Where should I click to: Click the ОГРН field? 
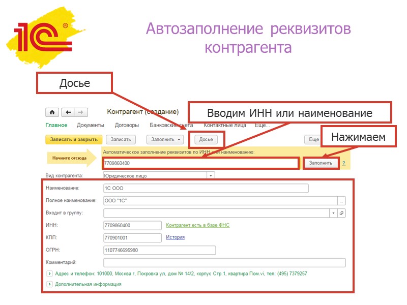(x=159, y=250)
